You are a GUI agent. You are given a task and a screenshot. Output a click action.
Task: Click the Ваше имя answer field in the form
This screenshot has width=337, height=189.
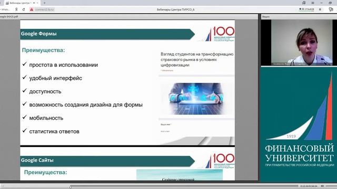165,131
